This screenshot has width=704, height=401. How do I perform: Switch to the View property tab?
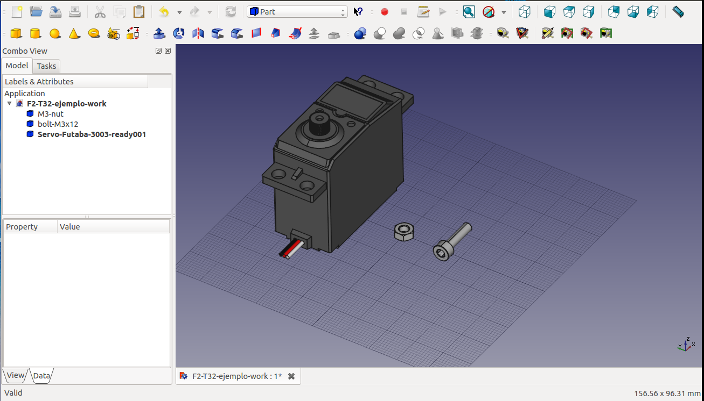15,376
